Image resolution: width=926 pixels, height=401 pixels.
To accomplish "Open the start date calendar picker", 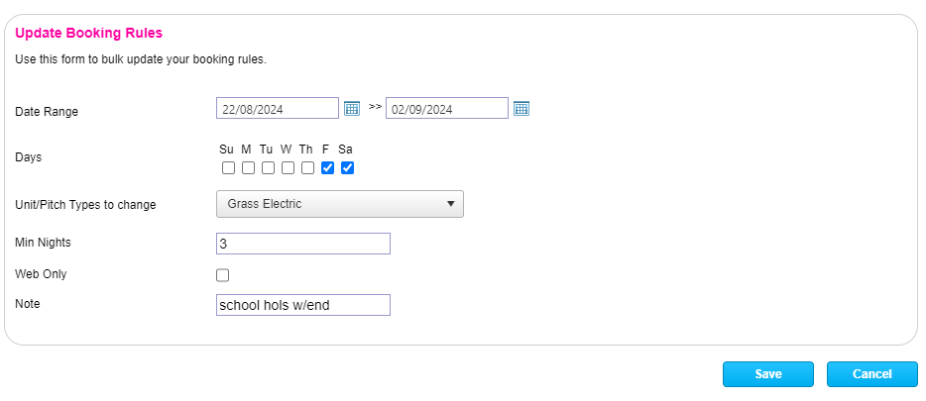I will pos(352,108).
